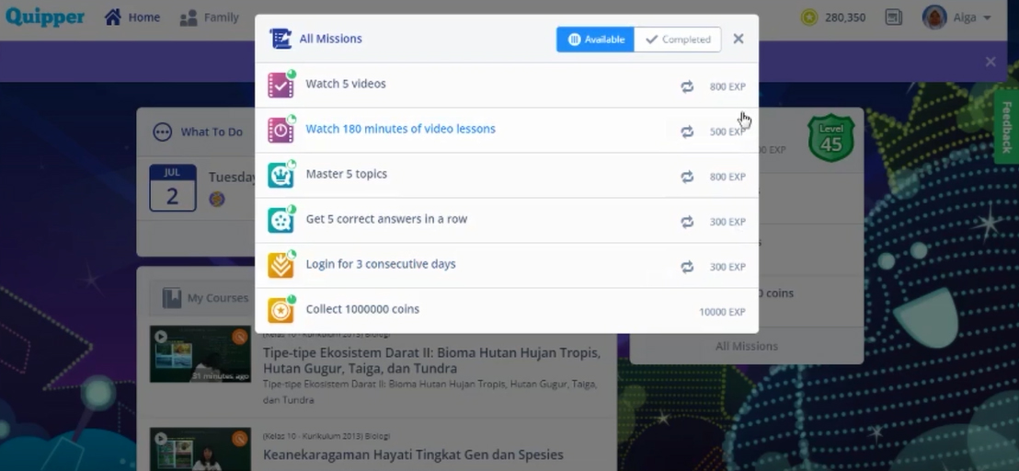Open Keanekaragaman Hayati Tingkat Gen dan Spesies
This screenshot has height=471, width=1019.
(413, 454)
